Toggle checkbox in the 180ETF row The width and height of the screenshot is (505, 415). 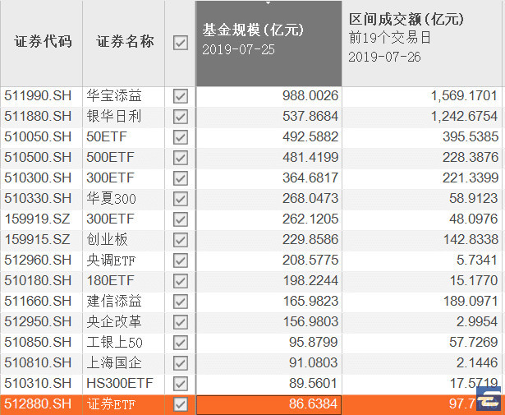[181, 281]
